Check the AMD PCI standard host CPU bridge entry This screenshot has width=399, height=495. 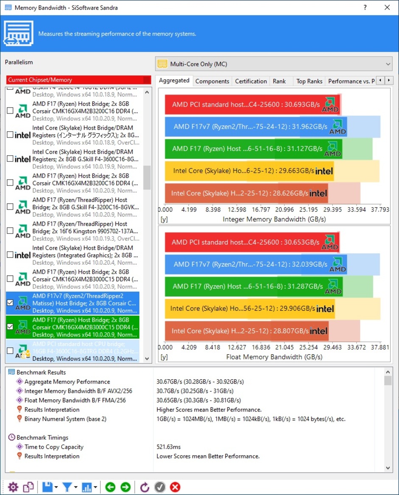[10, 351]
